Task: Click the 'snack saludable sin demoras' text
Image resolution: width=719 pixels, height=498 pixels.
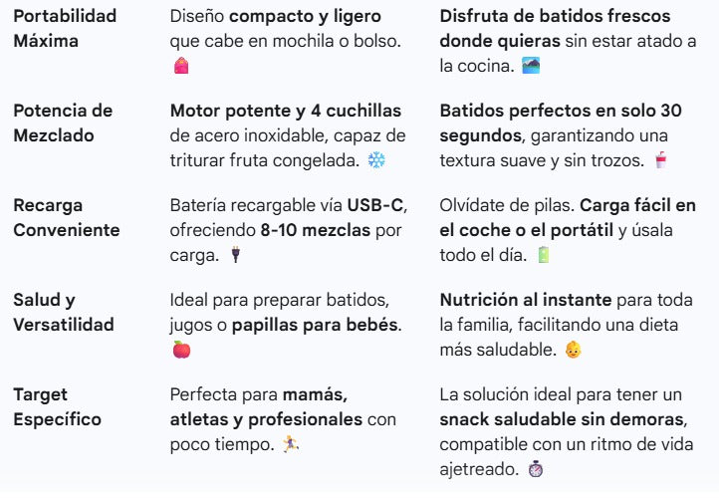Action: pos(561,419)
